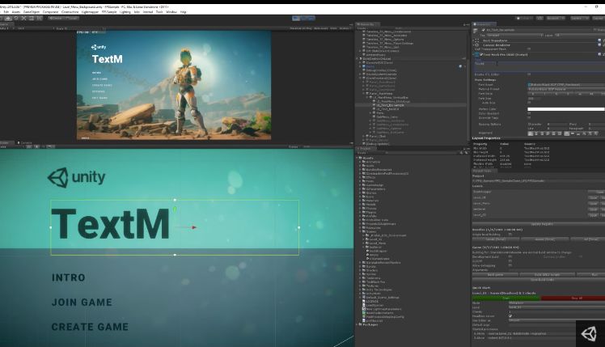Open the Window menu
The image size is (605, 347).
(x=171, y=12)
